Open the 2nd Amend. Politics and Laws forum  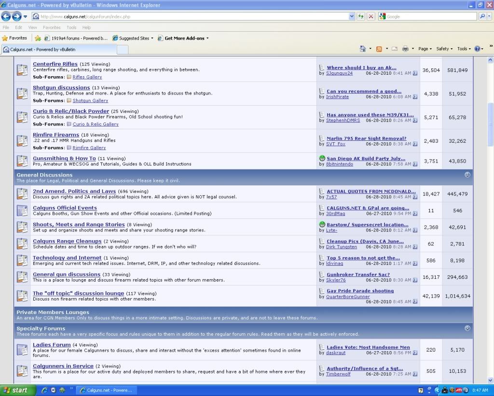(74, 191)
